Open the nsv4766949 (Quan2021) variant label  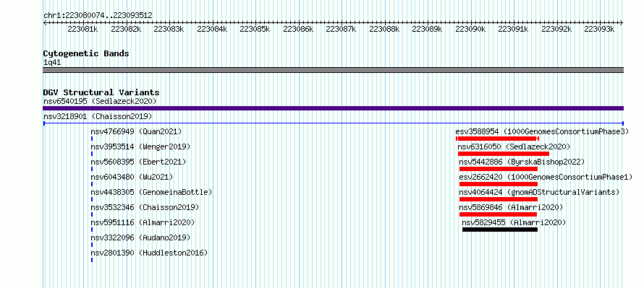coord(136,131)
